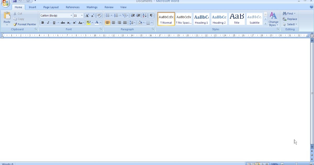Open Find with the binoculars button
The width and height of the screenshot is (314, 165).
[289, 13]
